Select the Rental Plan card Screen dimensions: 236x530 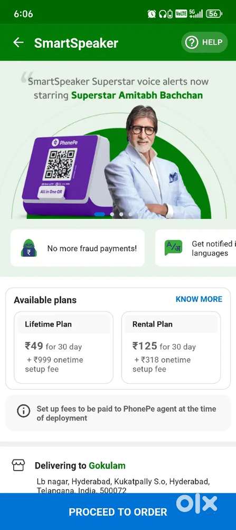click(171, 348)
